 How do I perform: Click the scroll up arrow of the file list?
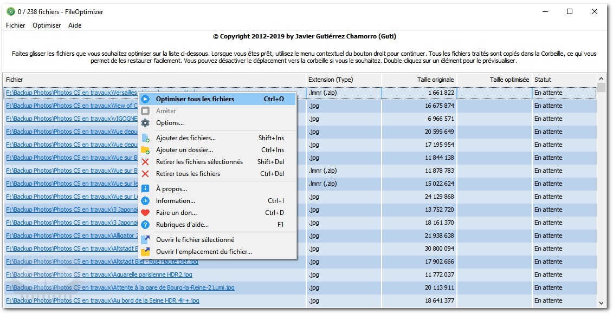pos(601,78)
